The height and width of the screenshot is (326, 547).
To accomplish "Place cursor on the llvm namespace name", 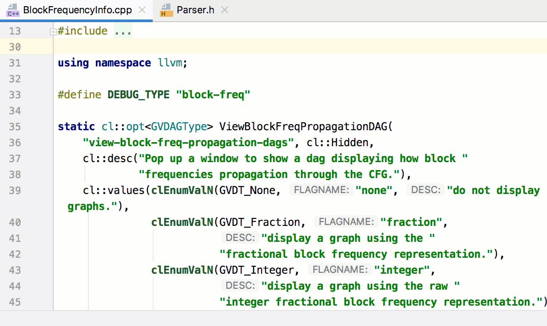I will [170, 62].
